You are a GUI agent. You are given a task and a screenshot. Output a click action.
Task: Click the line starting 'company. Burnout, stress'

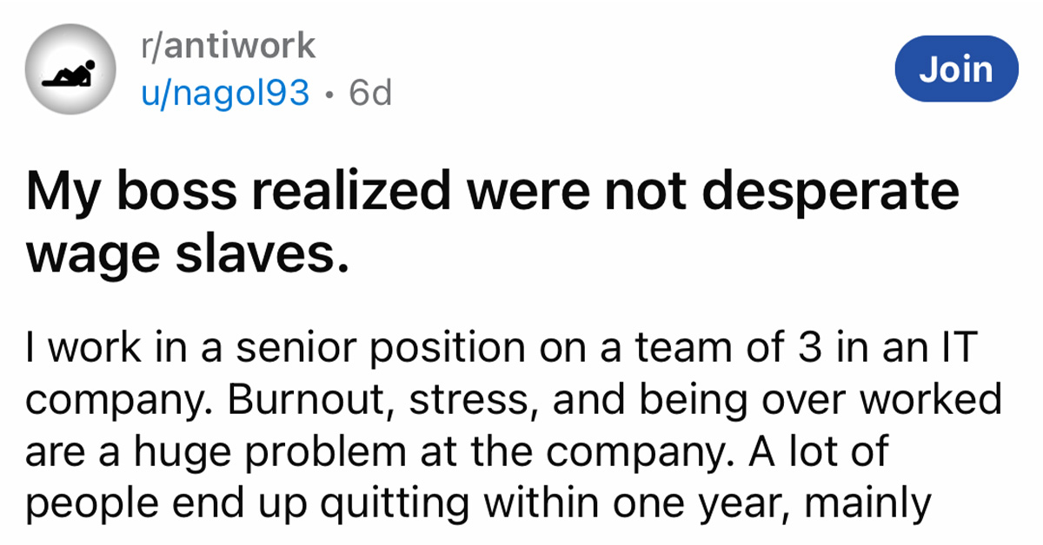[513, 403]
